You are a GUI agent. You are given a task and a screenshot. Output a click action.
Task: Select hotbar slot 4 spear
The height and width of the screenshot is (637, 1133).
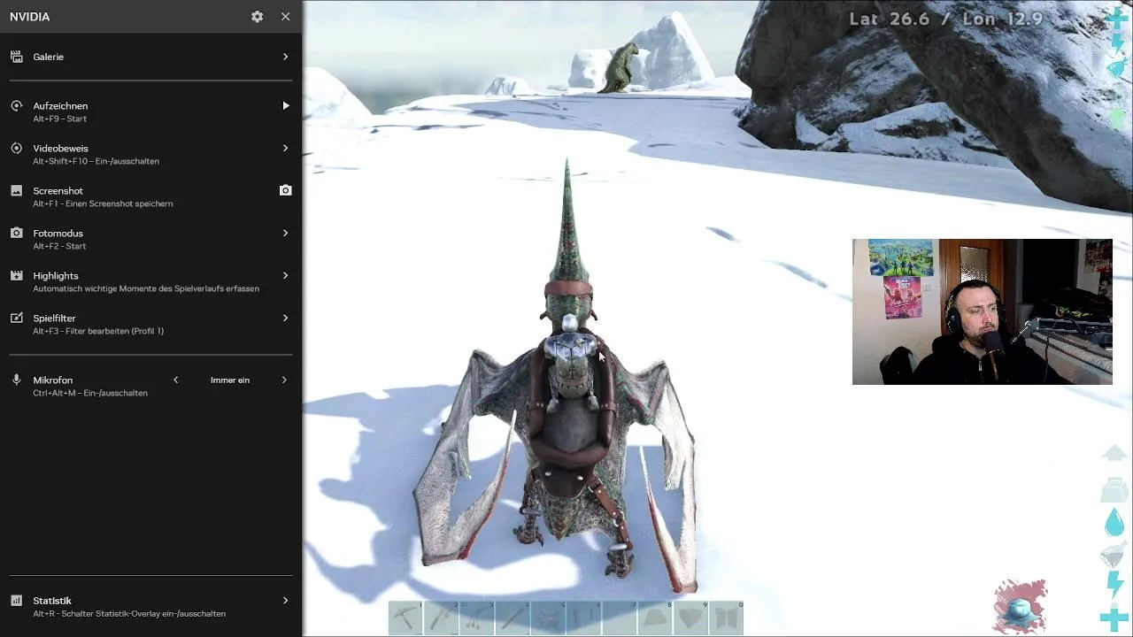click(x=513, y=618)
